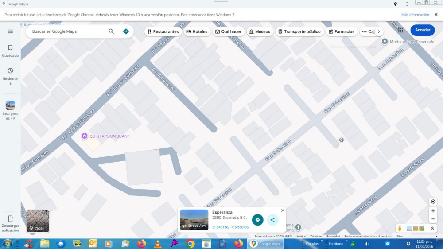This screenshot has height=249, width=443.
Task: Activate the Street View pegman
Action: (x=400, y=228)
